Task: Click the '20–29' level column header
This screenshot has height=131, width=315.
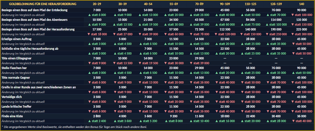Action: pos(97,4)
